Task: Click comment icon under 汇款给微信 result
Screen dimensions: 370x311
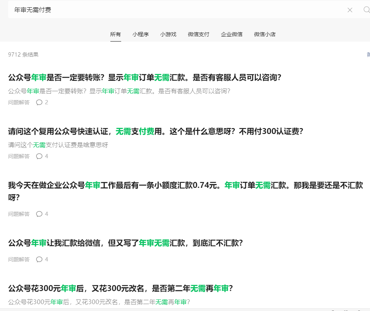Action: click(x=39, y=259)
